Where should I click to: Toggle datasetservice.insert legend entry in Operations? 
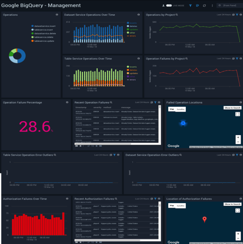pos(43,26)
